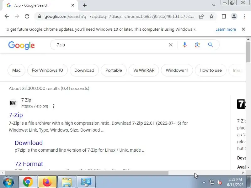Viewport: 251px width, 188px height.
Task: Close the 7zip Google Search tab
Action: (73, 5)
